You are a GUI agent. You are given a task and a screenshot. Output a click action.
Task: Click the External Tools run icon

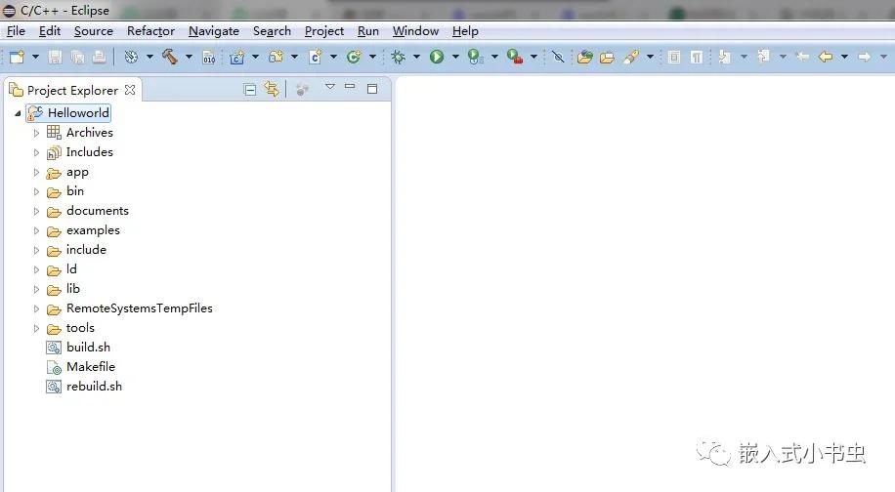(x=515, y=57)
